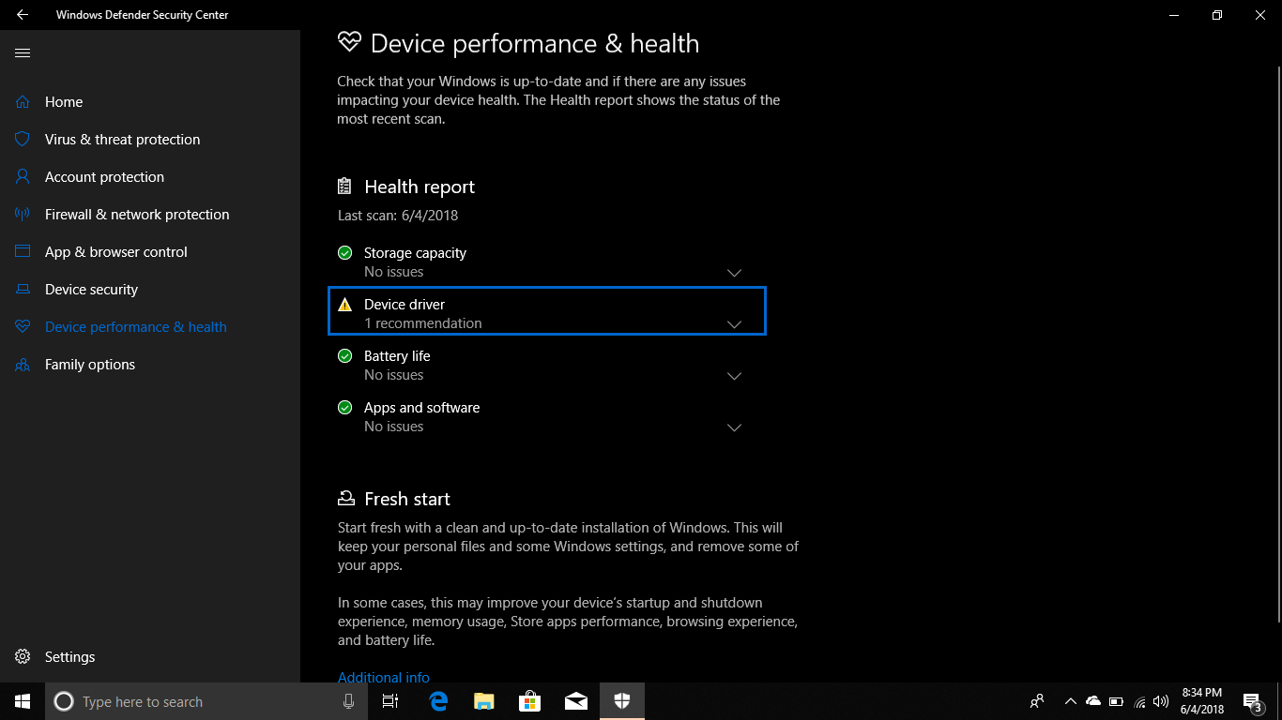Click the Family options people icon
The image size is (1282, 720).
pyautogui.click(x=23, y=365)
